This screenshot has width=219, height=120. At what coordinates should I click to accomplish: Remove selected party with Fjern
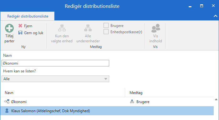pyautogui.click(x=25, y=26)
